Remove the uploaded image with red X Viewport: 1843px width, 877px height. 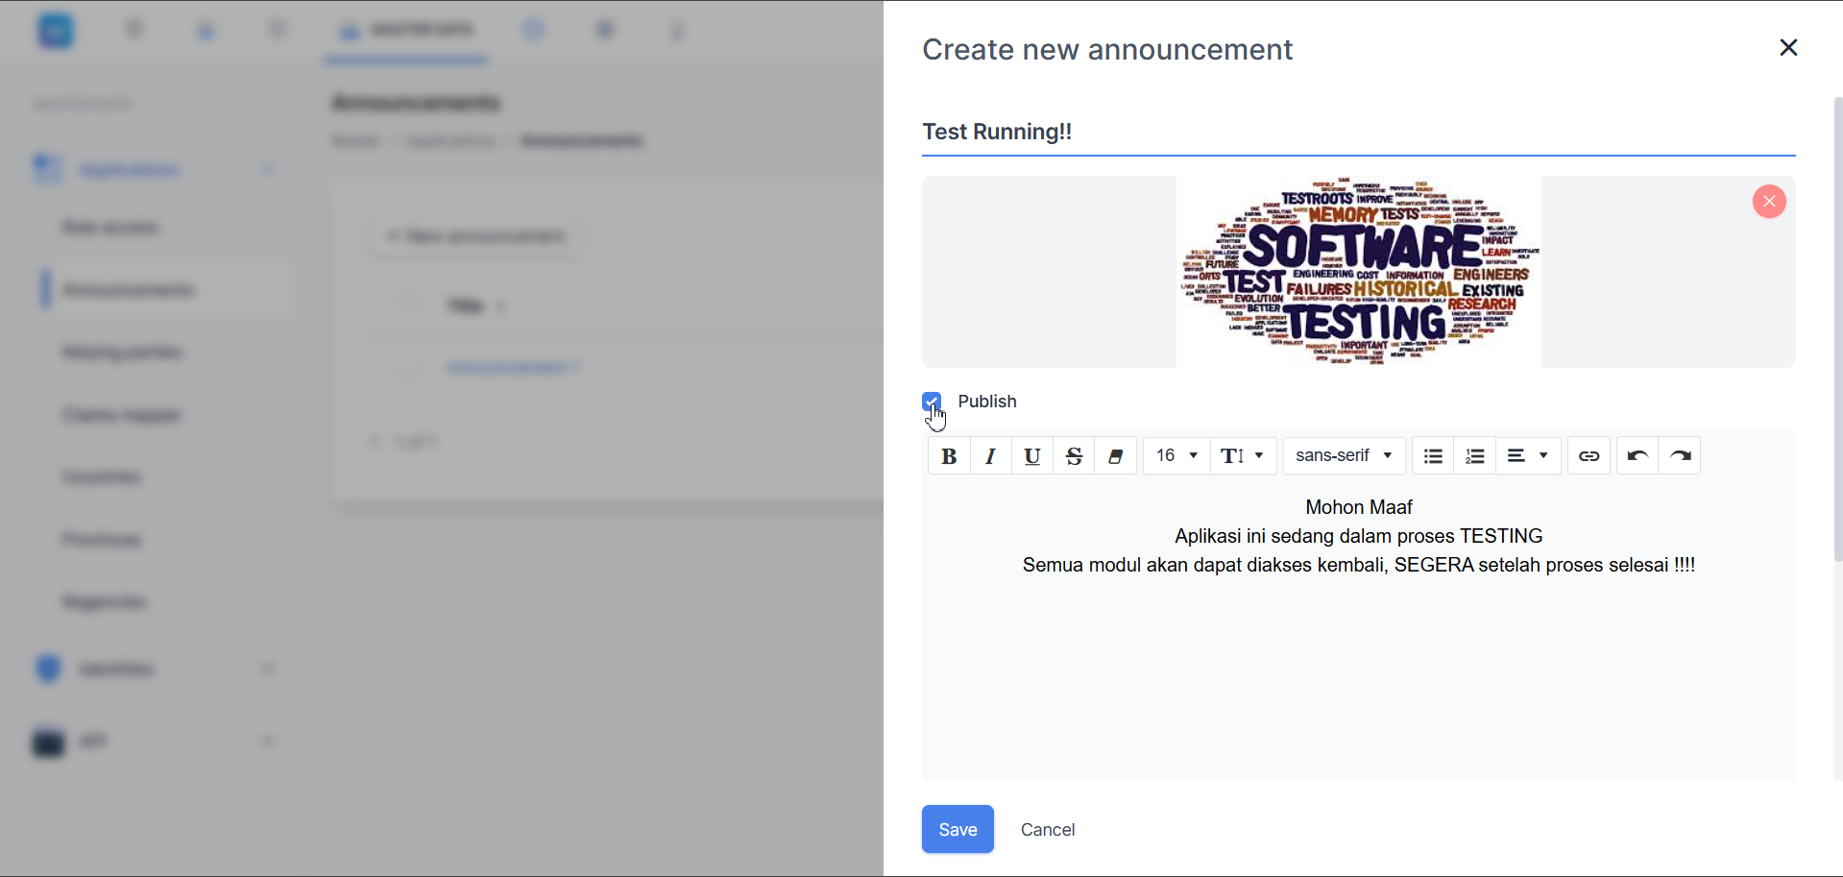click(x=1769, y=202)
